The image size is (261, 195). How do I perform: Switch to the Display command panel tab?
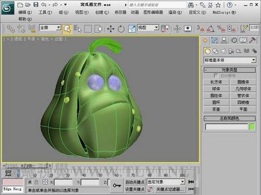pyautogui.click(x=243, y=40)
